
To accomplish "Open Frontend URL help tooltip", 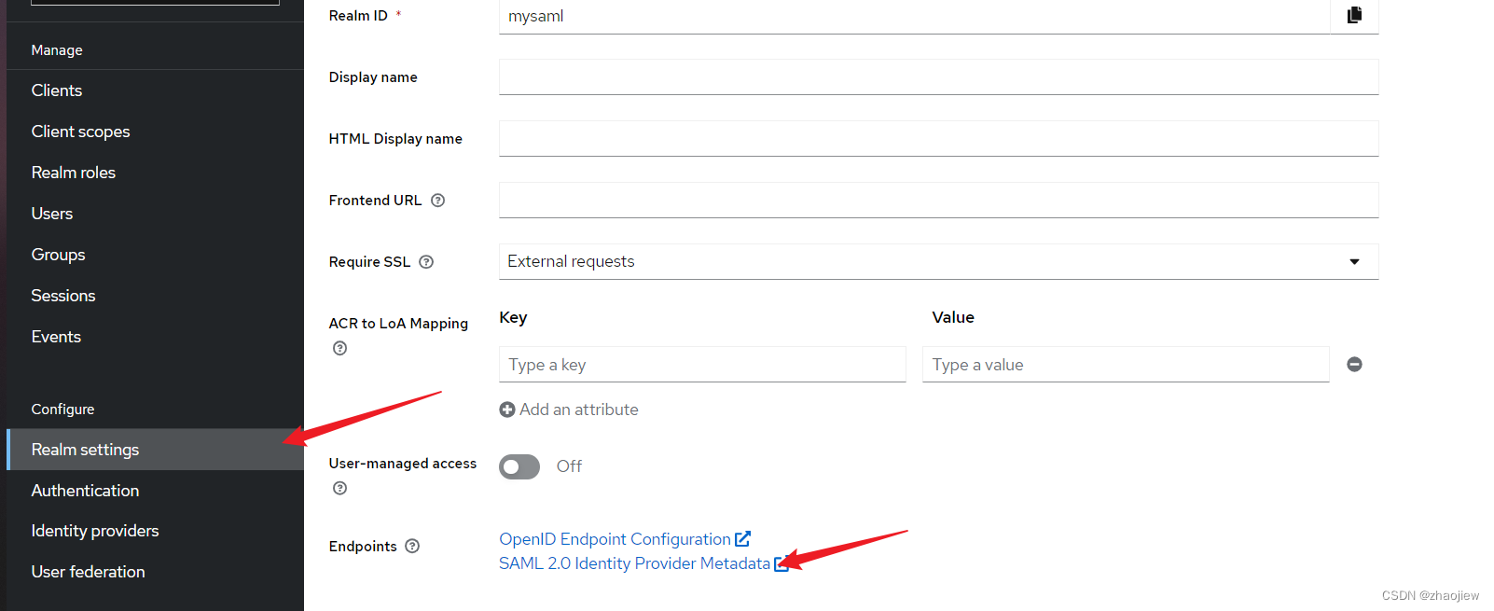I will pyautogui.click(x=437, y=201).
